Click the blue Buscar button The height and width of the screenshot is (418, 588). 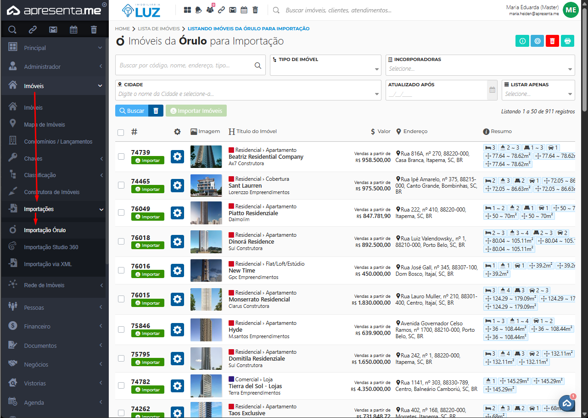(132, 111)
